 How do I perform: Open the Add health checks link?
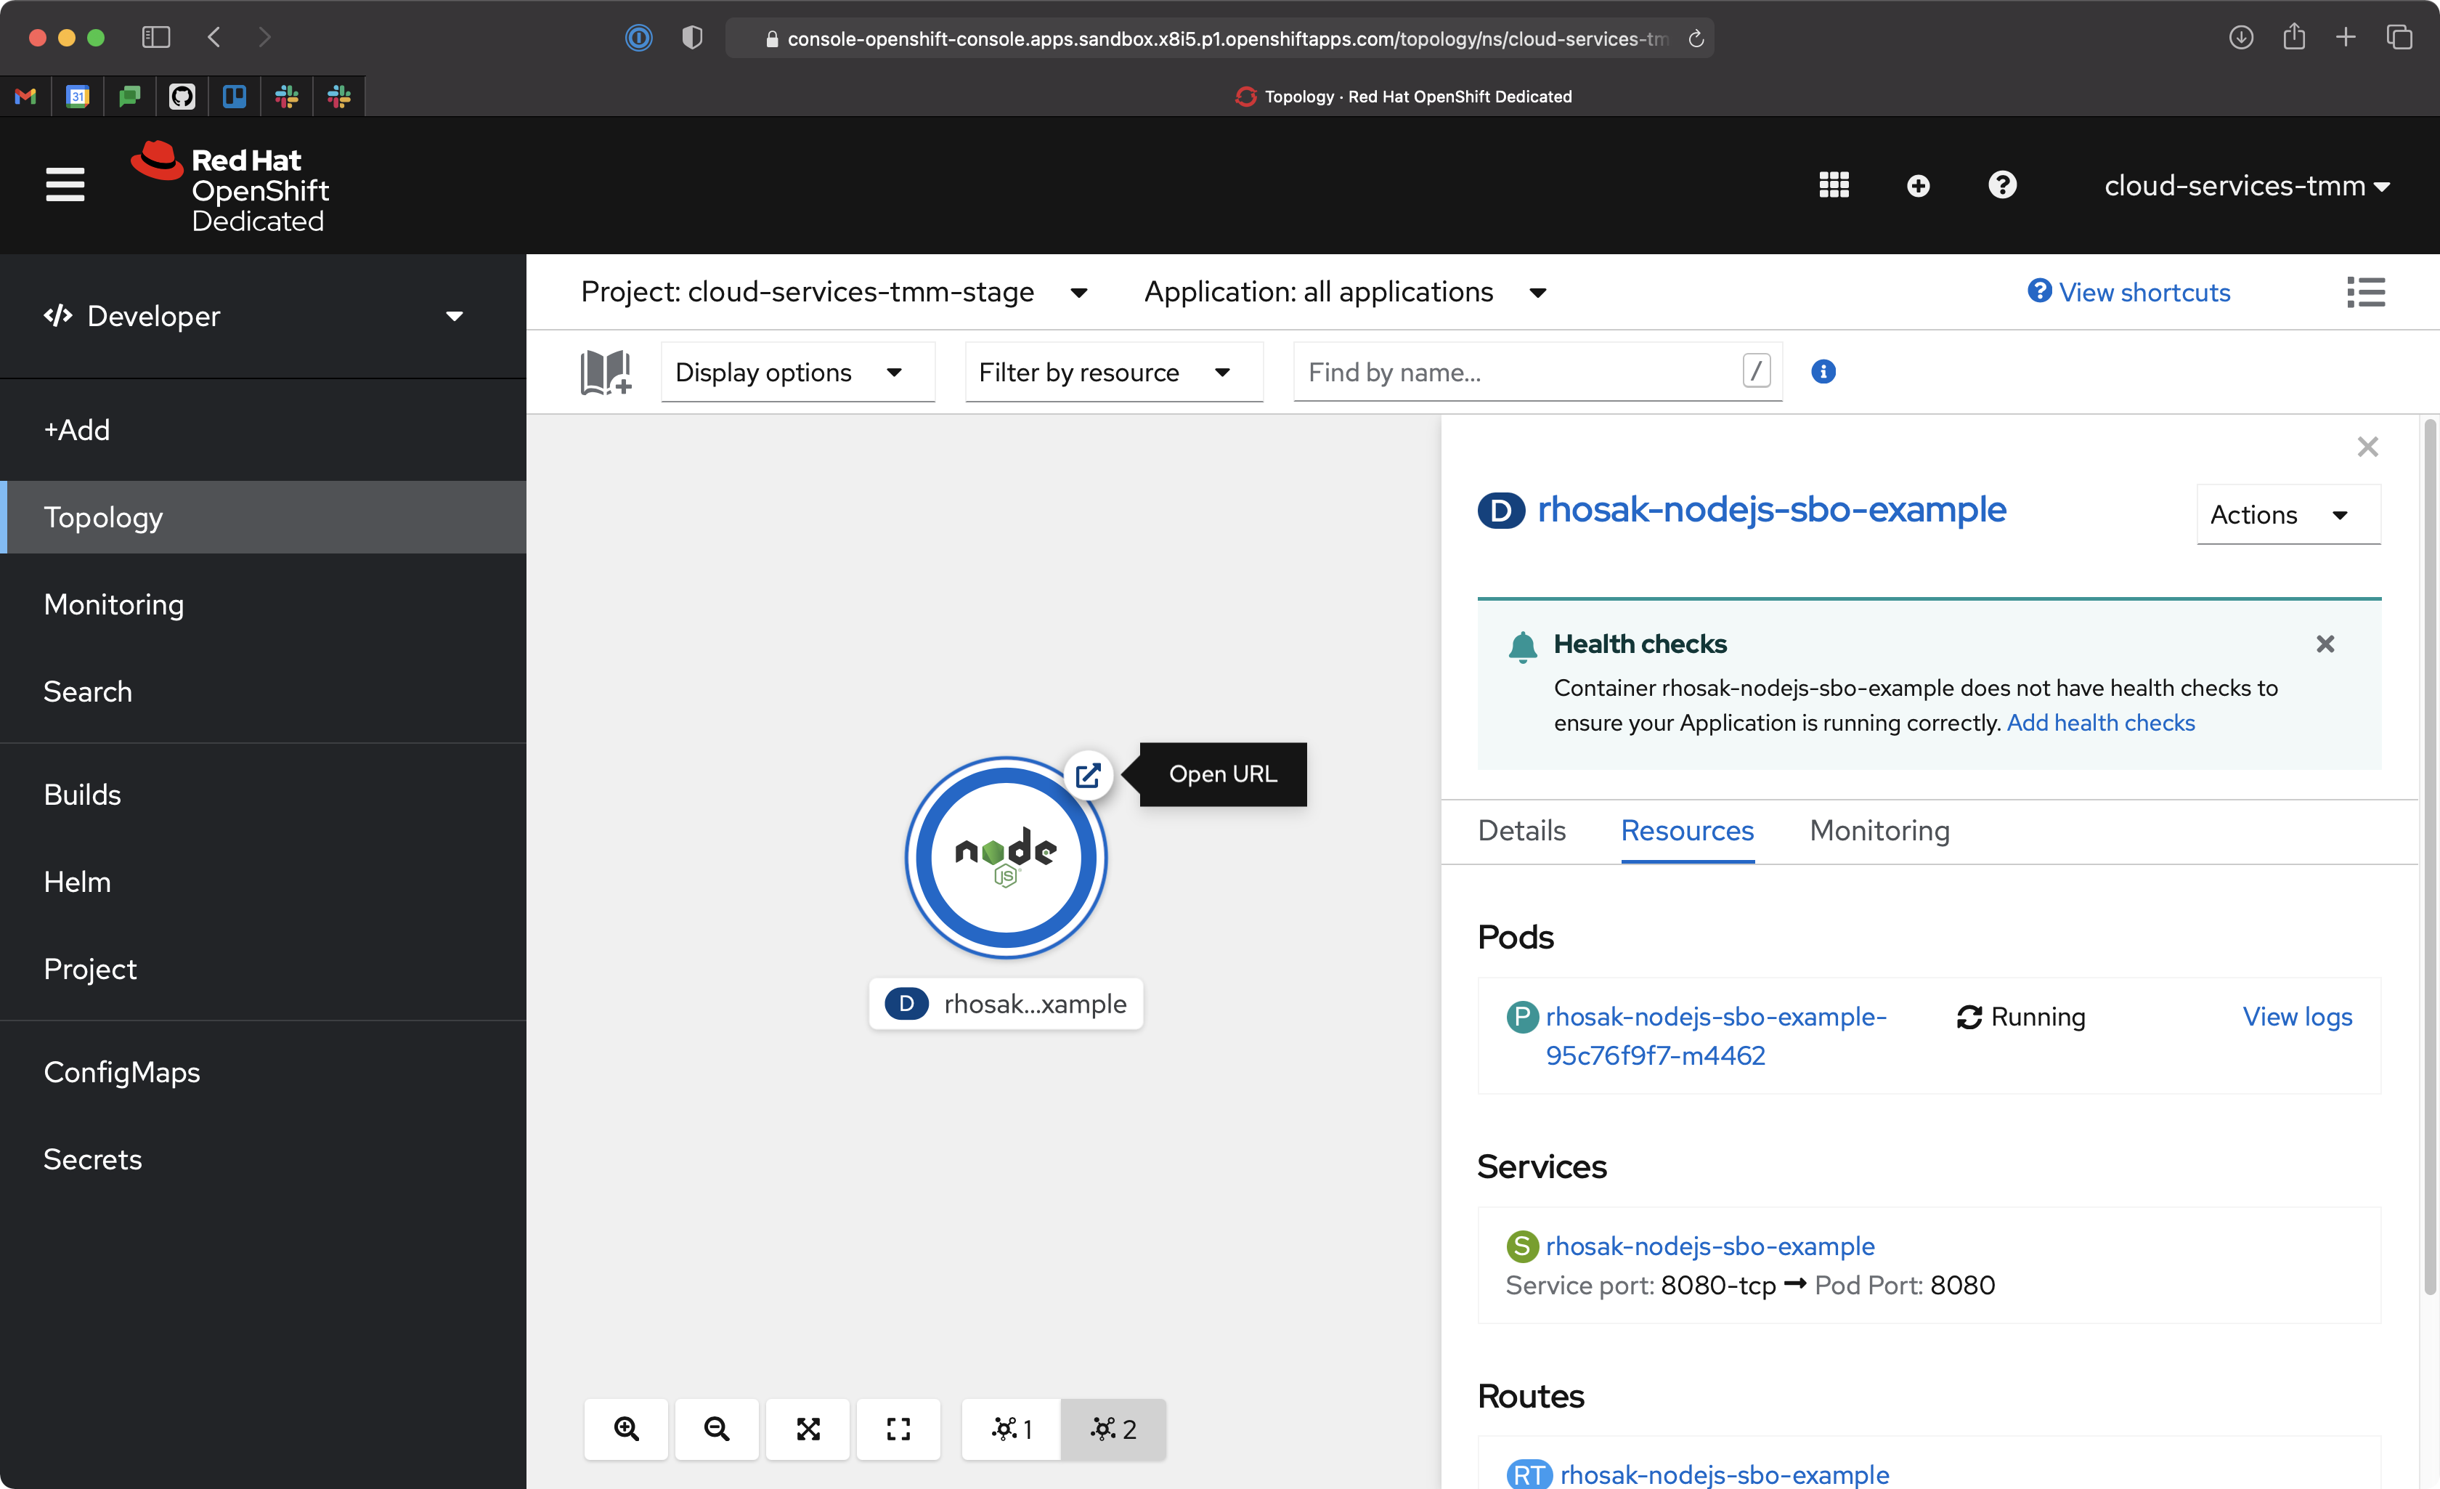click(x=2100, y=722)
